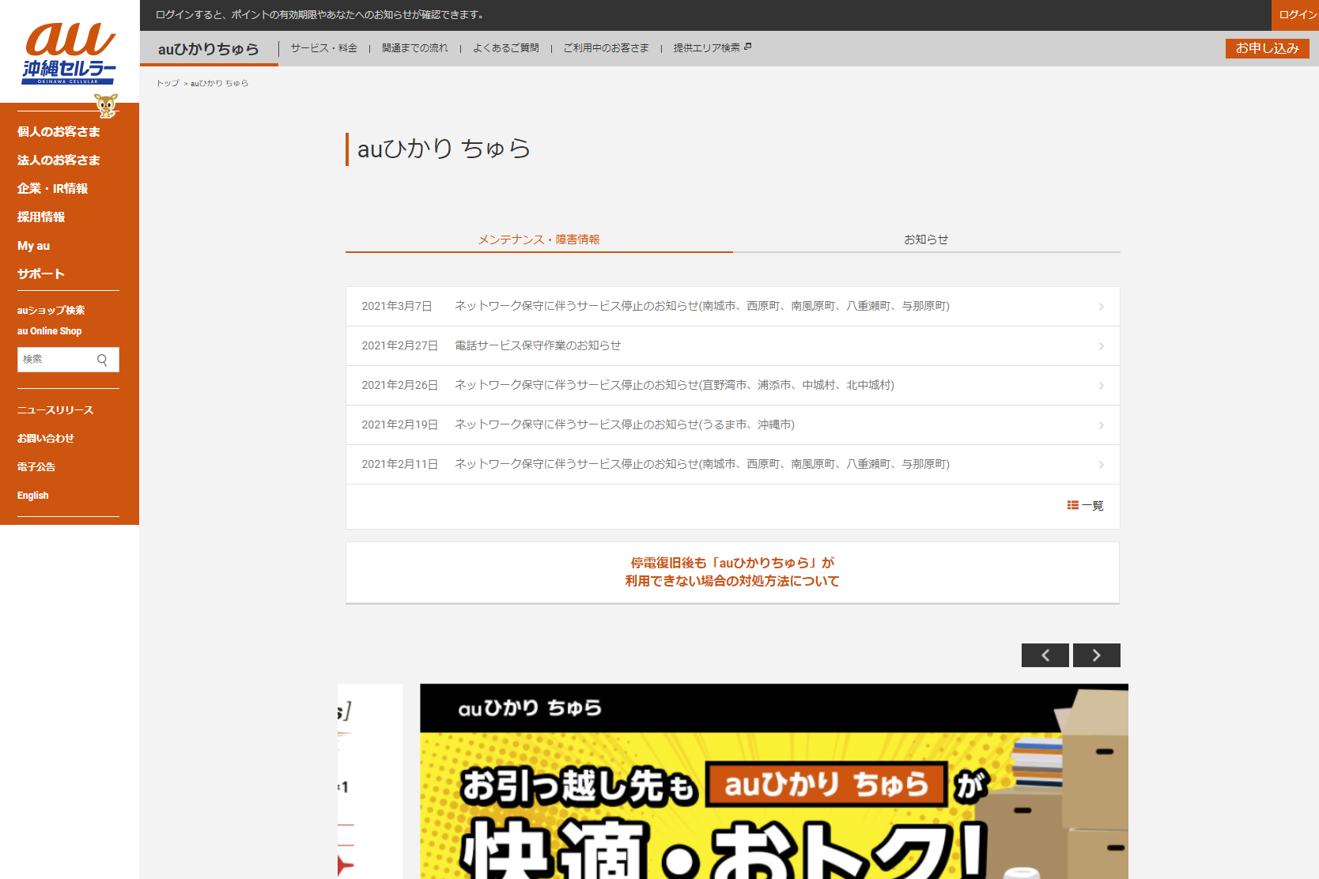Image resolution: width=1319 pixels, height=879 pixels.
Task: Open 電話サービス保守作業のお知らせ notice
Action: 538,345
